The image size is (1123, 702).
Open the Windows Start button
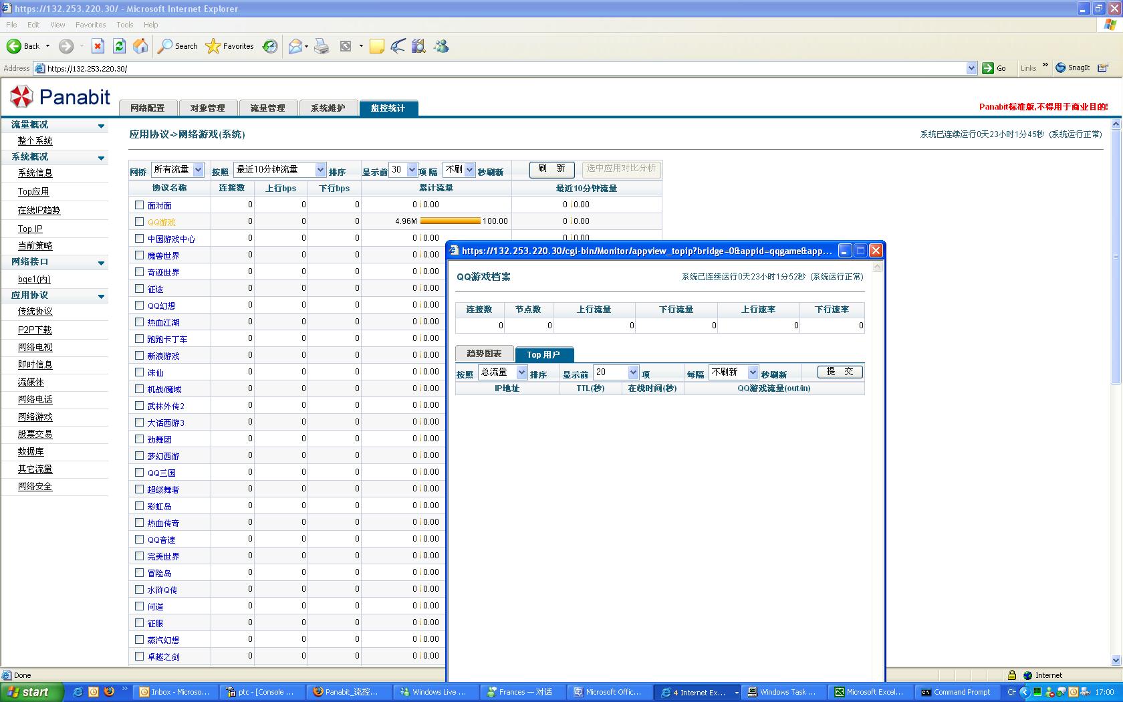click(31, 692)
